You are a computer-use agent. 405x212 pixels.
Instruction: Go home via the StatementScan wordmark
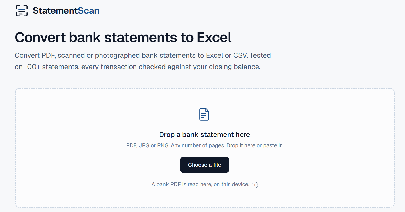[x=66, y=11]
